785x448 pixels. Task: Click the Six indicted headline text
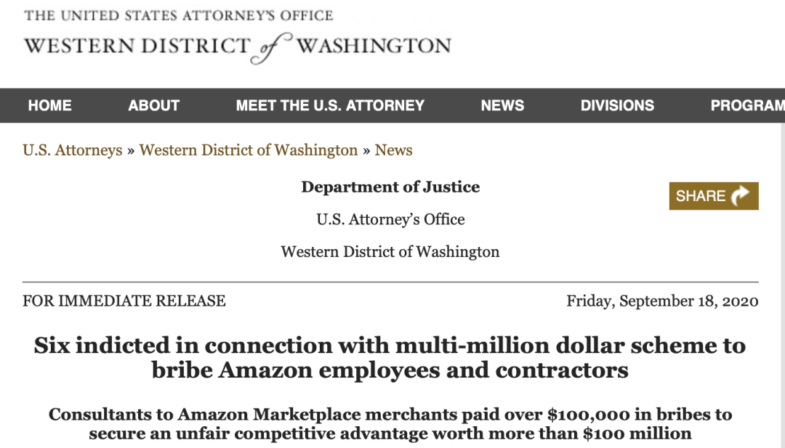[390, 357]
